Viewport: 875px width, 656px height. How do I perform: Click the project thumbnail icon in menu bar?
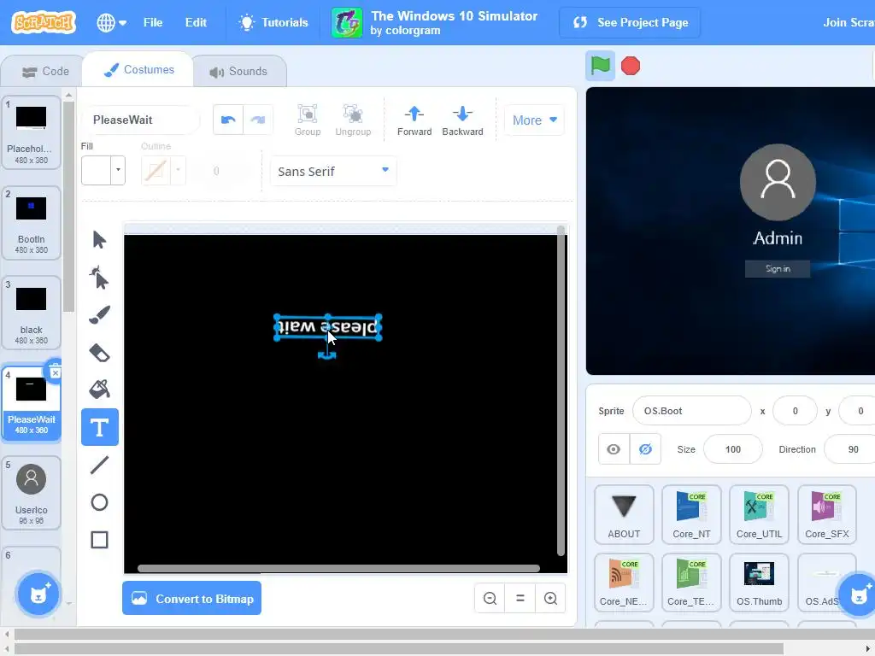347,22
